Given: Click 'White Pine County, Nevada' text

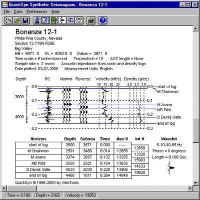Looking at the screenshot, I should pos(38,38).
